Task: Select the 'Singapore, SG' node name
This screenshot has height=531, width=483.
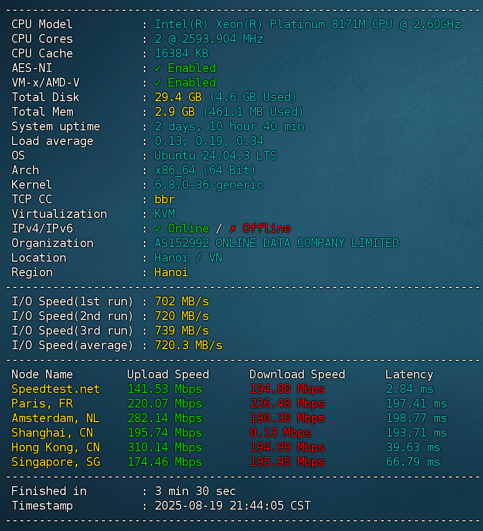Action: click(x=56, y=462)
